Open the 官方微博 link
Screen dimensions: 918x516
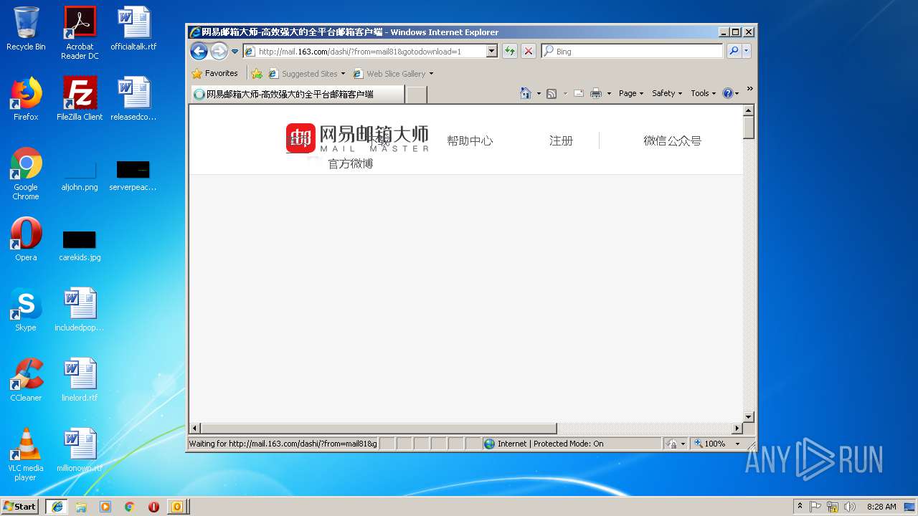click(x=351, y=163)
